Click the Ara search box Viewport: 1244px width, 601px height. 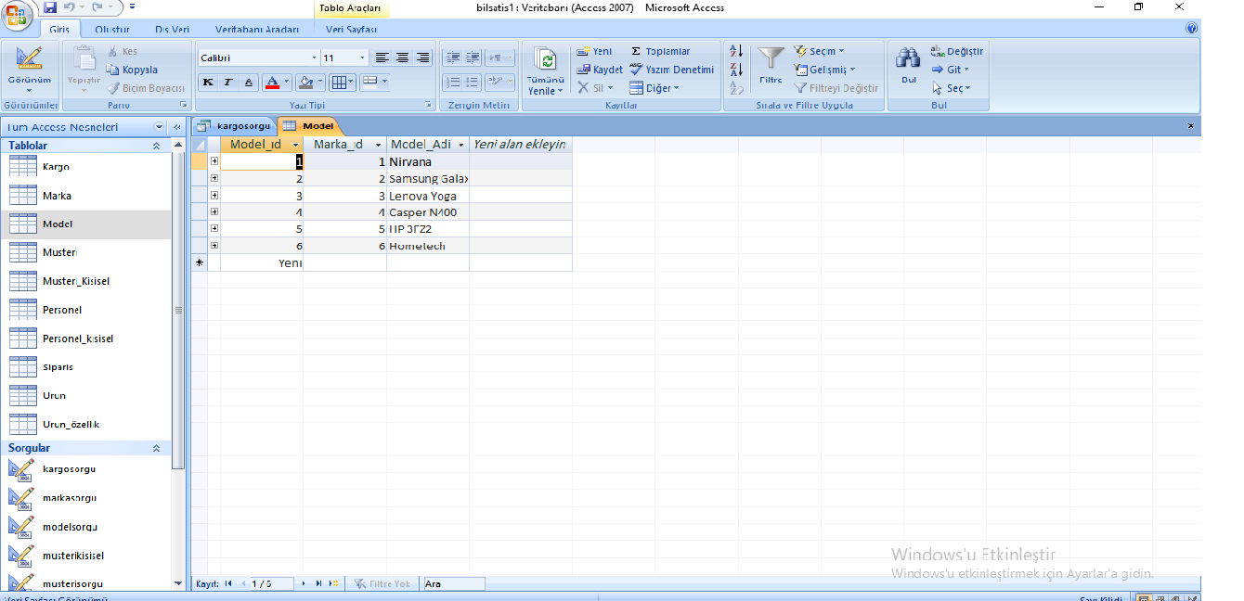click(453, 584)
